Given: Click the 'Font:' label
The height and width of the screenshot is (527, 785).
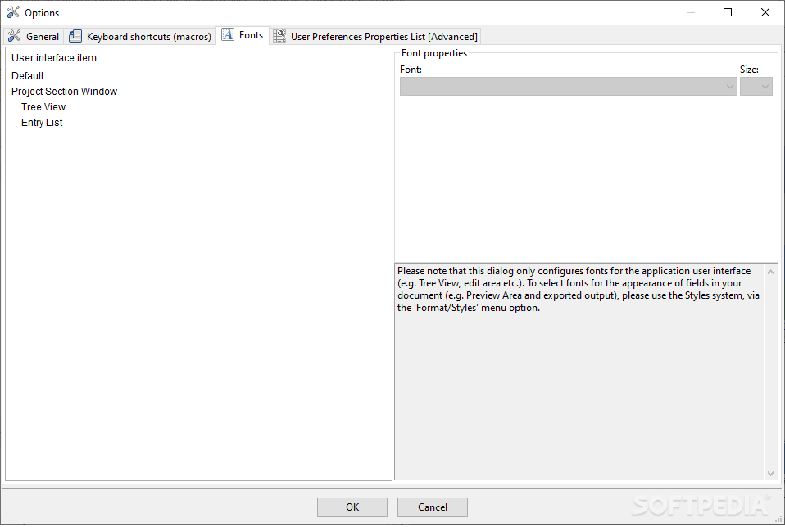Looking at the screenshot, I should tap(411, 70).
